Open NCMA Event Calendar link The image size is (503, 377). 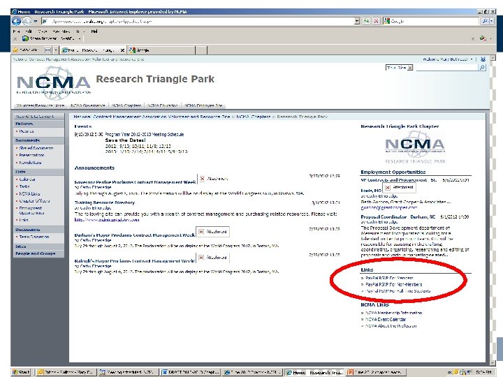(386, 319)
